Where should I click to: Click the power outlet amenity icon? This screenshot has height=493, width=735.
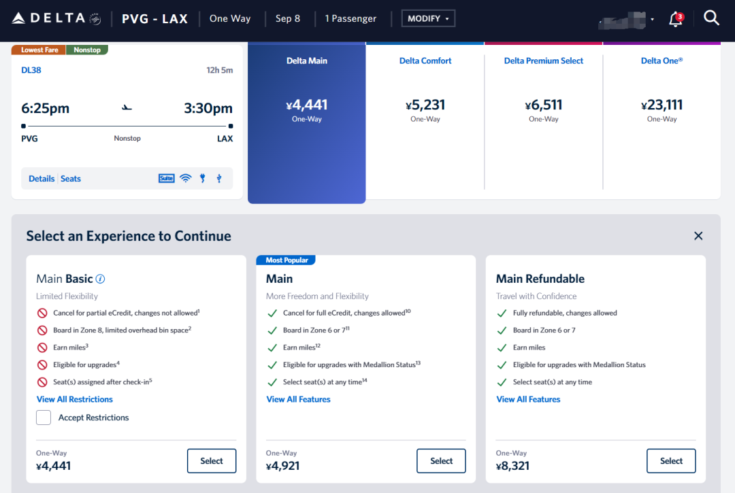[x=202, y=178]
